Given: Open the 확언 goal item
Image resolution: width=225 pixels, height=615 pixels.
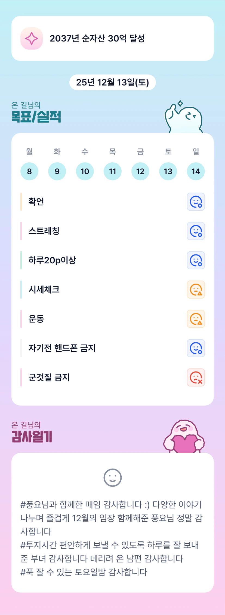Looking at the screenshot, I should click(x=36, y=202).
